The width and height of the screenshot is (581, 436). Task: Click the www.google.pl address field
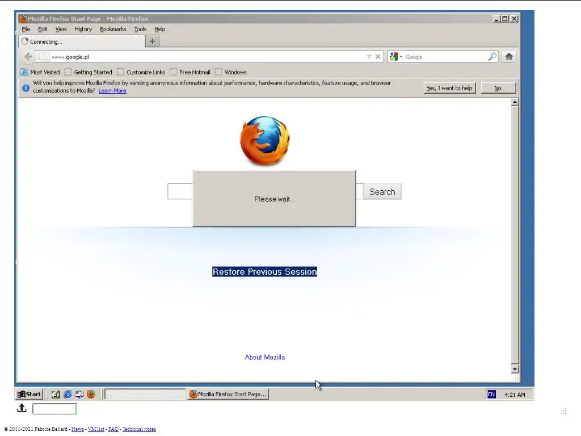coord(208,57)
